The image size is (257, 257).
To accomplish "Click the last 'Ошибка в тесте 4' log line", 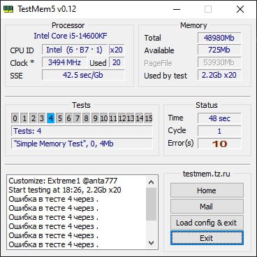I will click(54, 244).
